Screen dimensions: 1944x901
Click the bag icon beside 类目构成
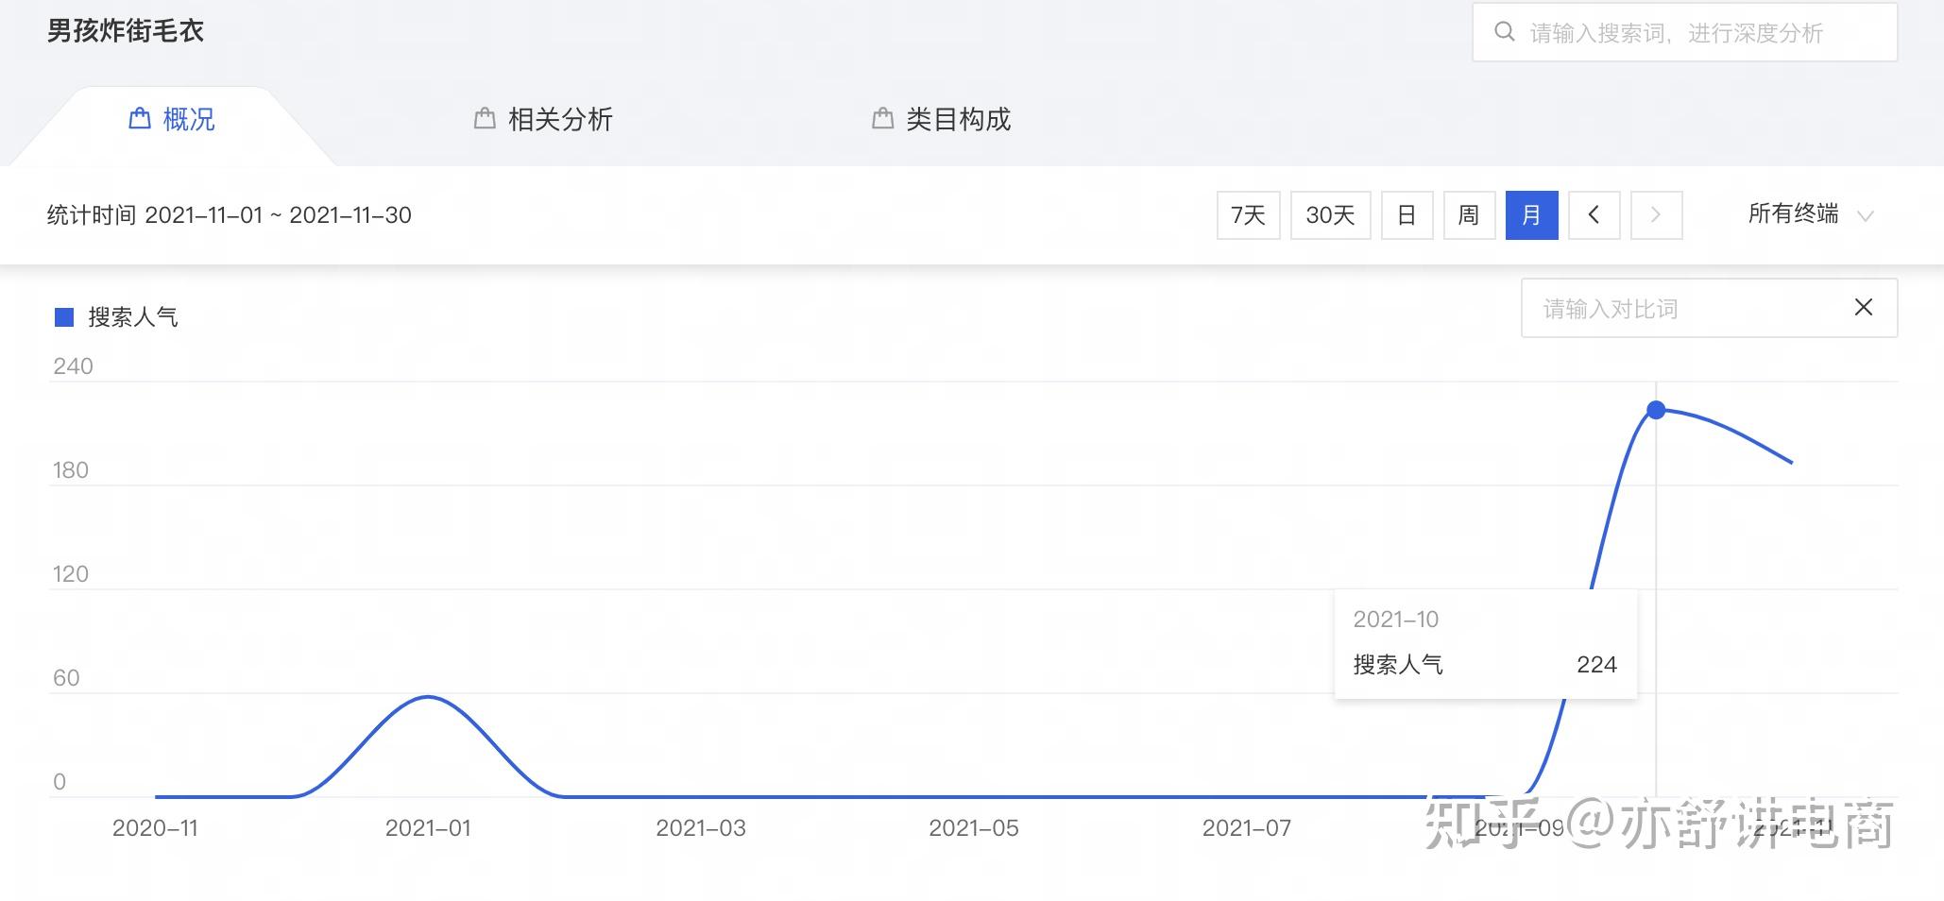coord(882,119)
